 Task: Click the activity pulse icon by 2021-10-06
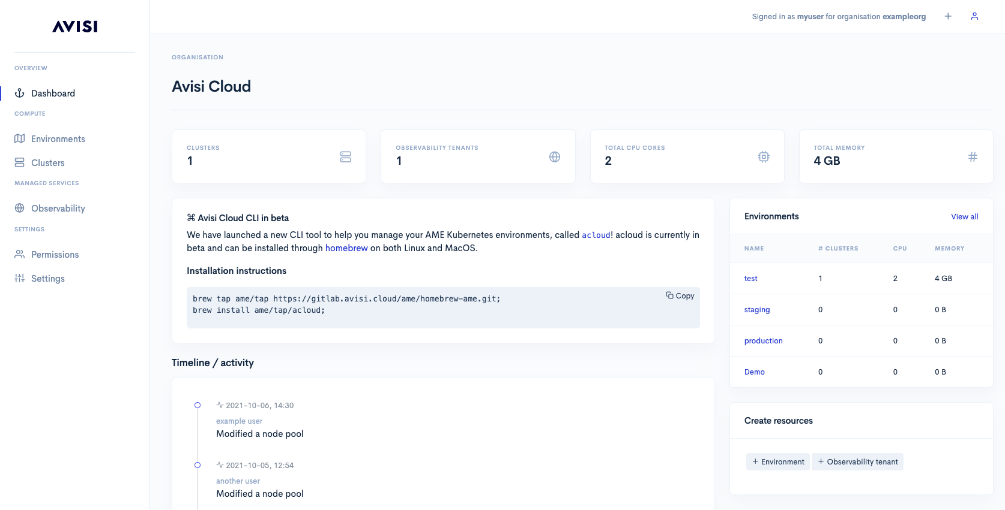(220, 405)
